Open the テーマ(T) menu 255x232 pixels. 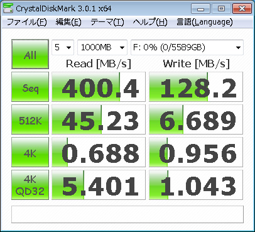coord(107,22)
